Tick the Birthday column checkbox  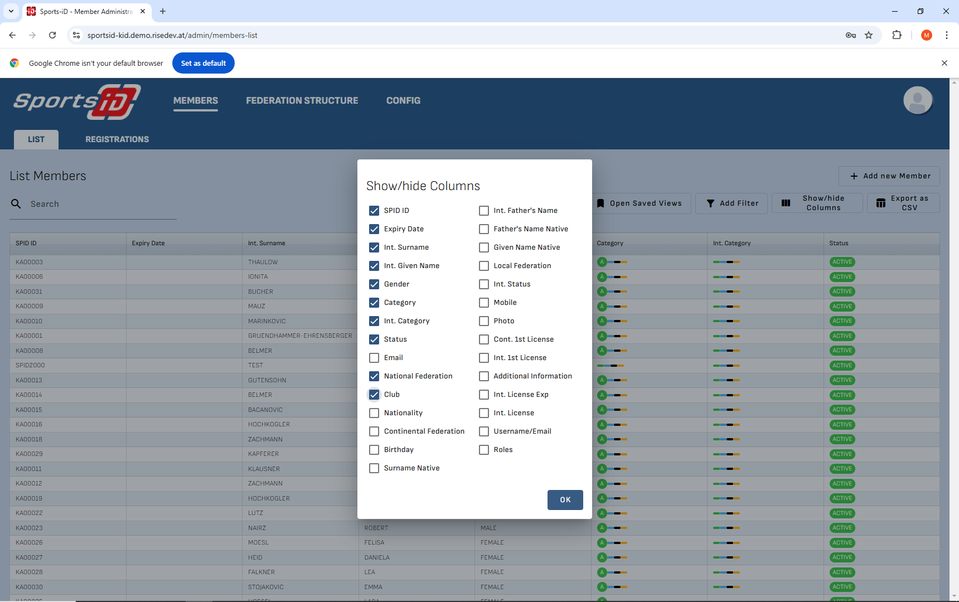[x=374, y=450]
